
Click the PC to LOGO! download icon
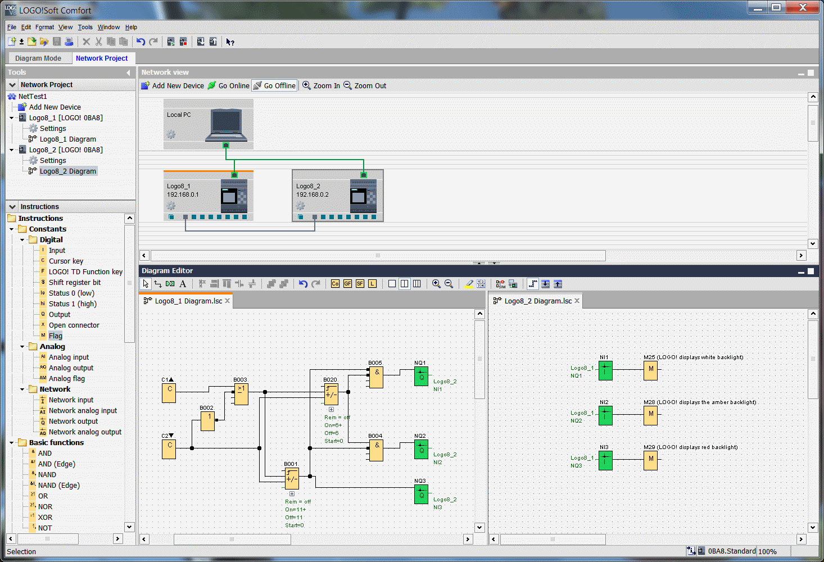[x=201, y=42]
